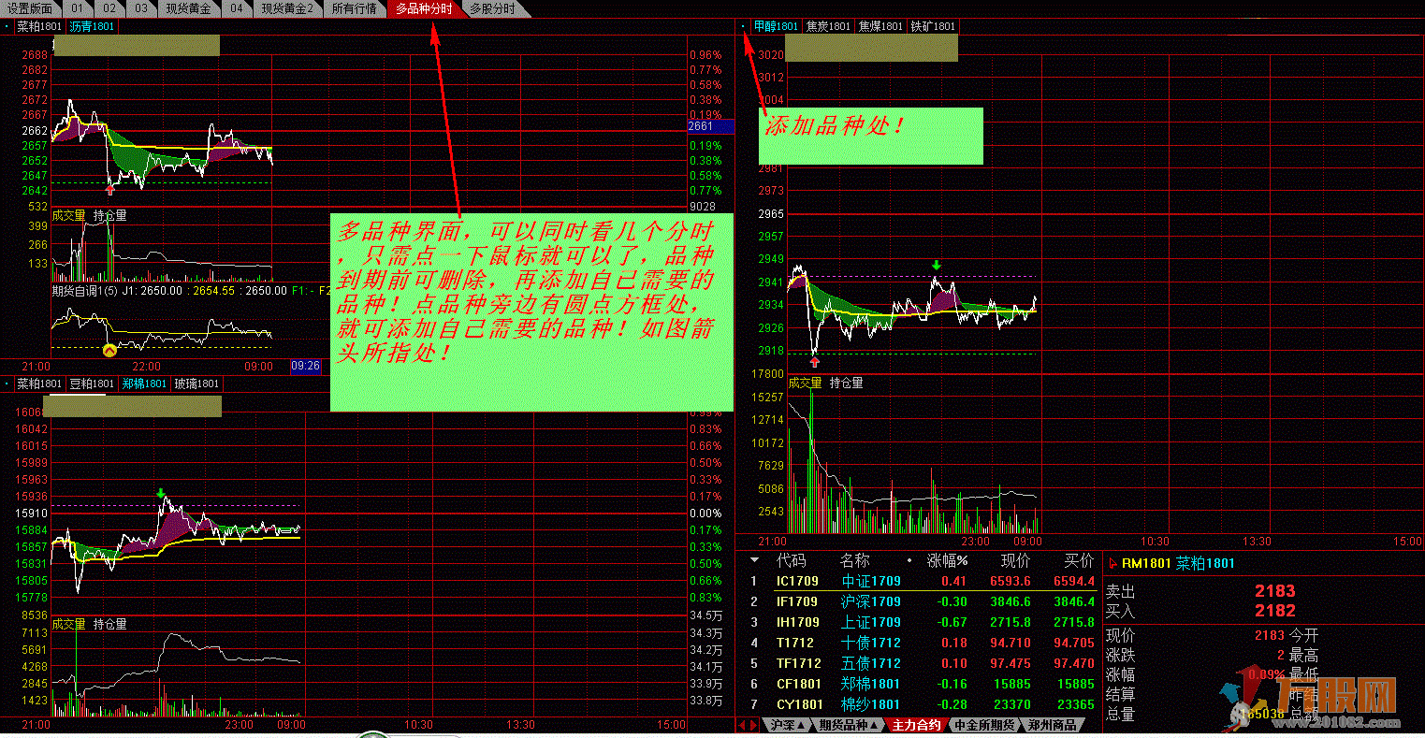
Task: Click the 卖出 price 2183
Action: [1274, 590]
